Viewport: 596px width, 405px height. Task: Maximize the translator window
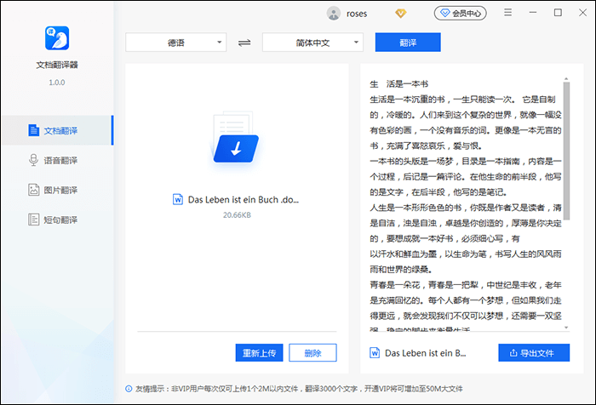558,13
